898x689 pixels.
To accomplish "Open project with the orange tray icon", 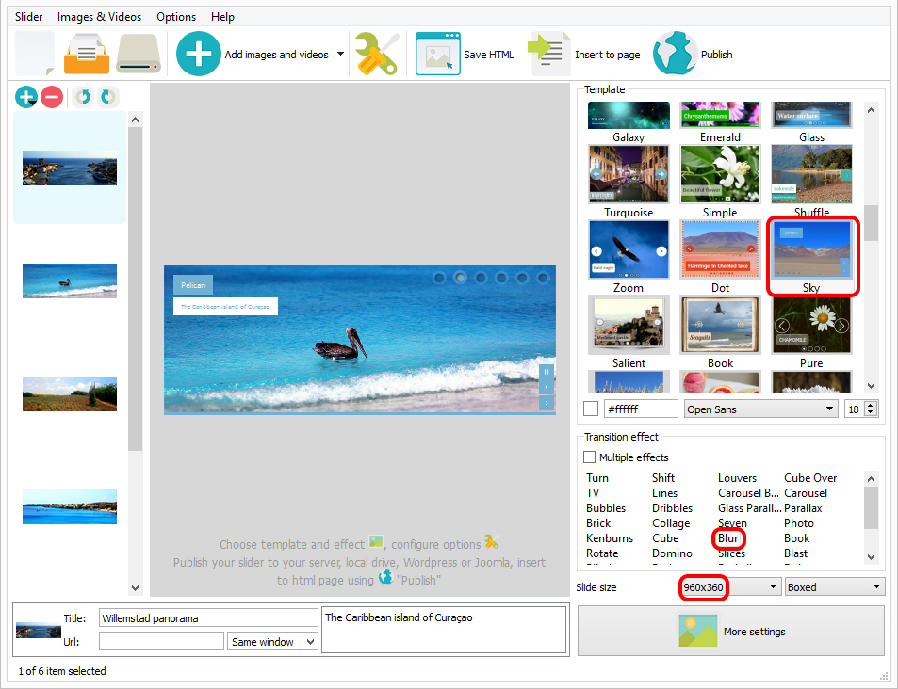I will (87, 54).
